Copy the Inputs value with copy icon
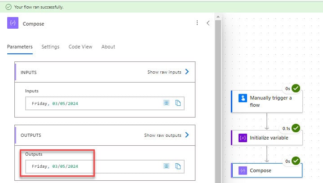Viewport: 323px width, 183px height. click(178, 103)
